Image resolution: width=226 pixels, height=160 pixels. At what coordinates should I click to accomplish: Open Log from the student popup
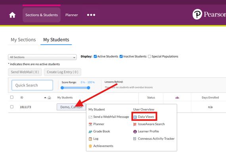coord(96,139)
